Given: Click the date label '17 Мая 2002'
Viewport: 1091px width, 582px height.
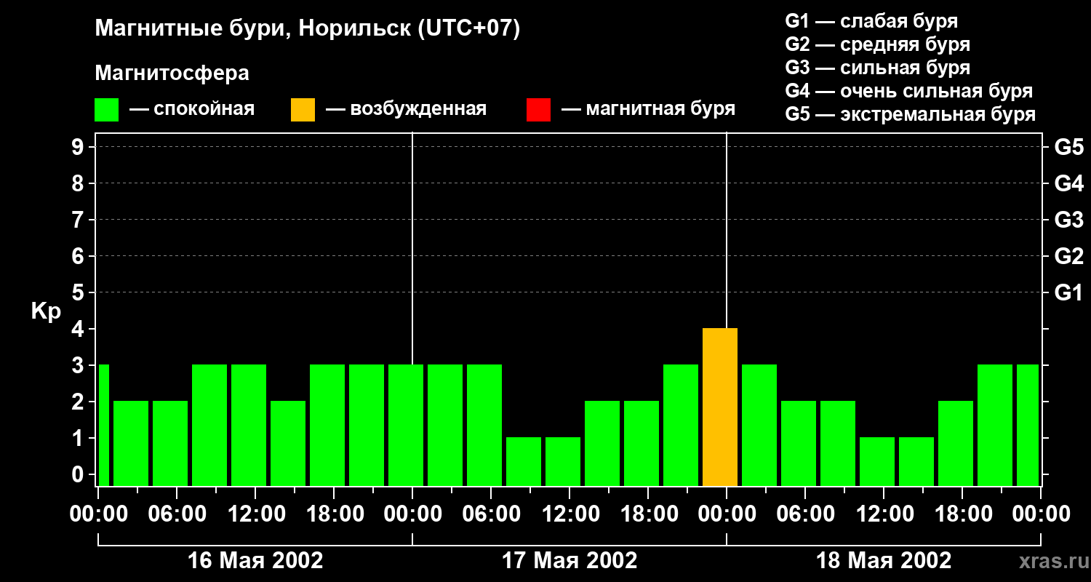Looking at the screenshot, I should click(x=570, y=560).
